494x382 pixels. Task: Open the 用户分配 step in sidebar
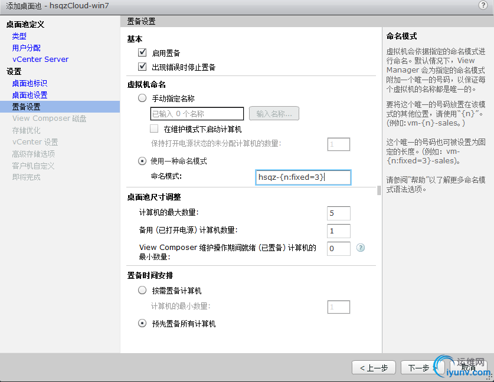26,48
